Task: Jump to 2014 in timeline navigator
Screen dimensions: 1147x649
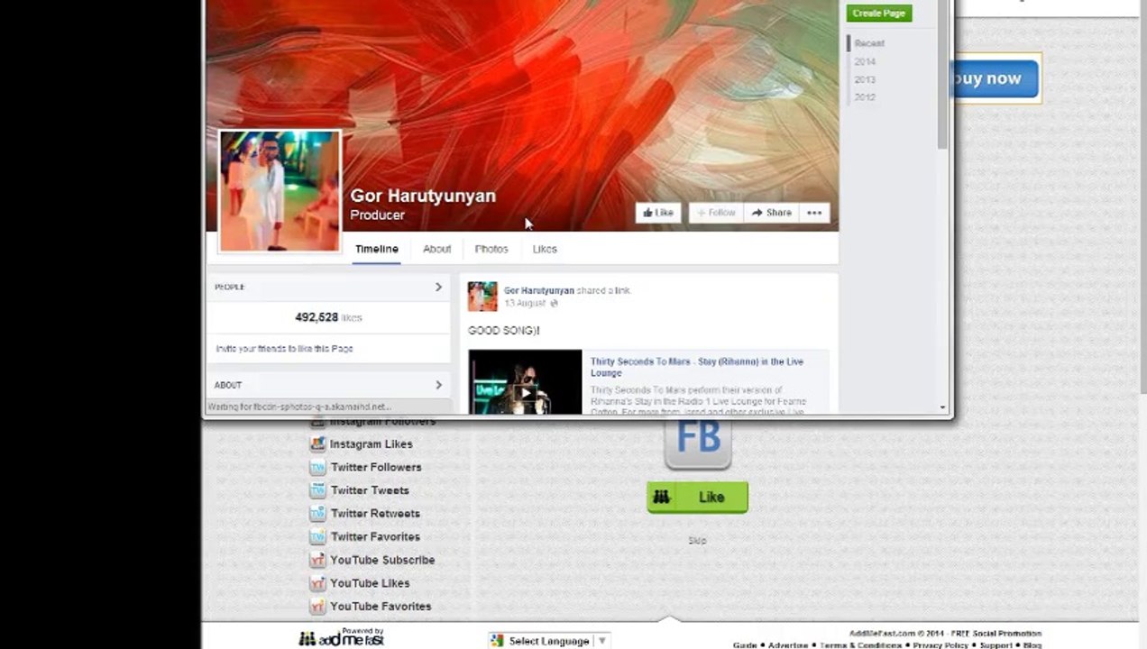Action: click(865, 61)
